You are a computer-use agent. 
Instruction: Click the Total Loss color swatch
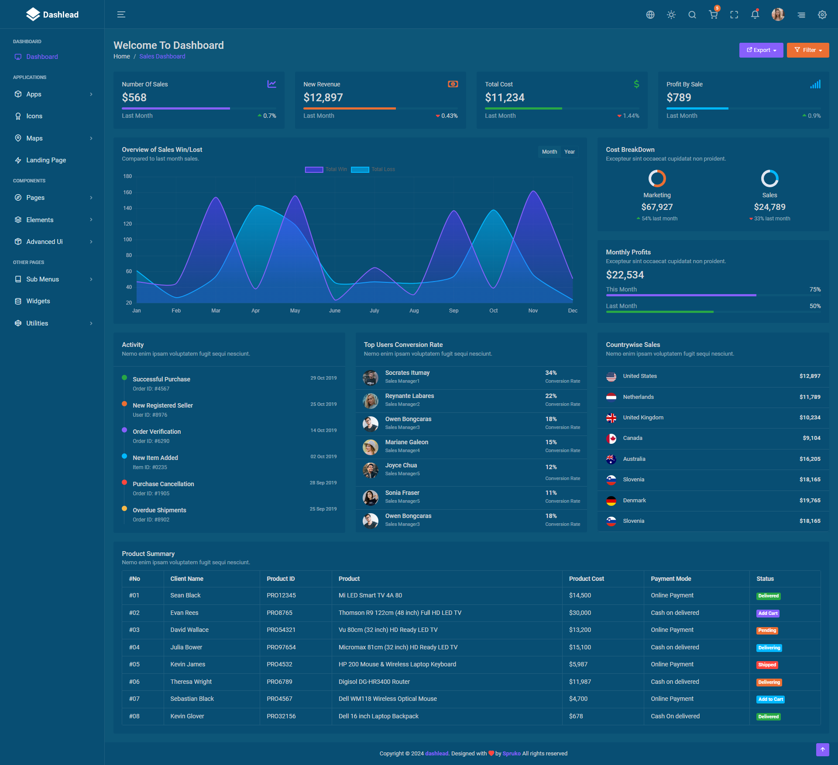point(360,170)
